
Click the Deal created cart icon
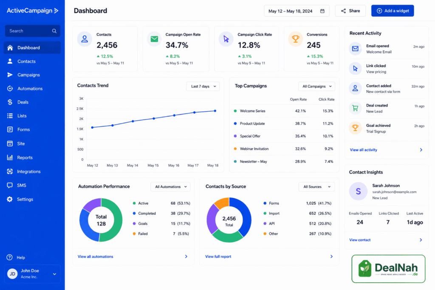point(355,108)
